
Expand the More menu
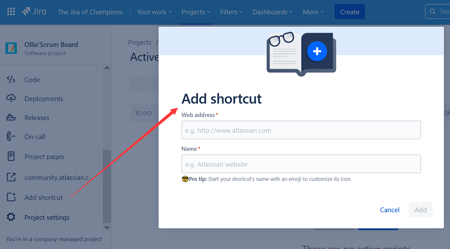(313, 12)
